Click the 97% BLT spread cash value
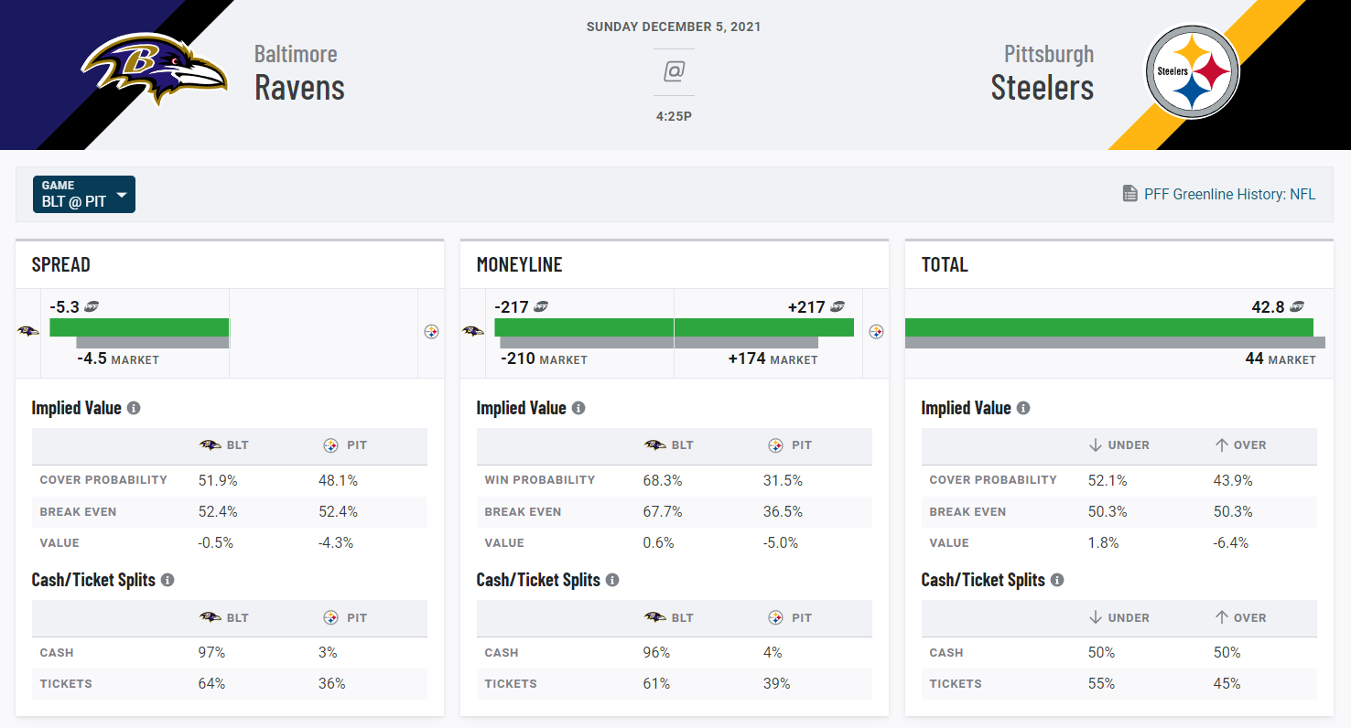 (212, 652)
